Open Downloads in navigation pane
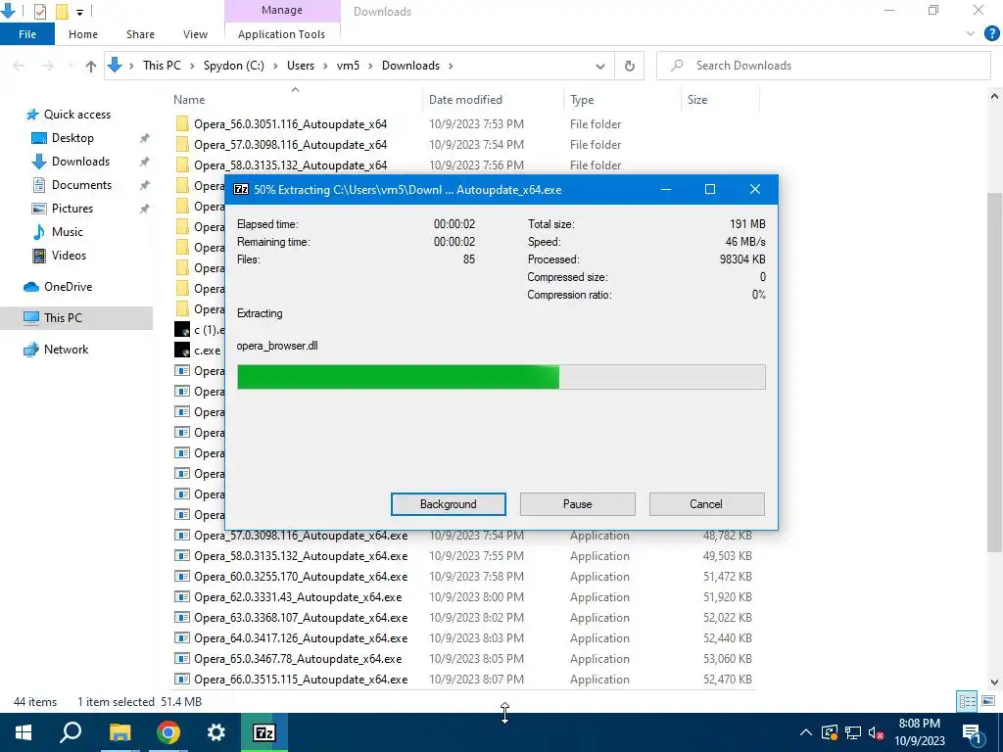Viewport: 1003px width, 752px height. pos(80,162)
